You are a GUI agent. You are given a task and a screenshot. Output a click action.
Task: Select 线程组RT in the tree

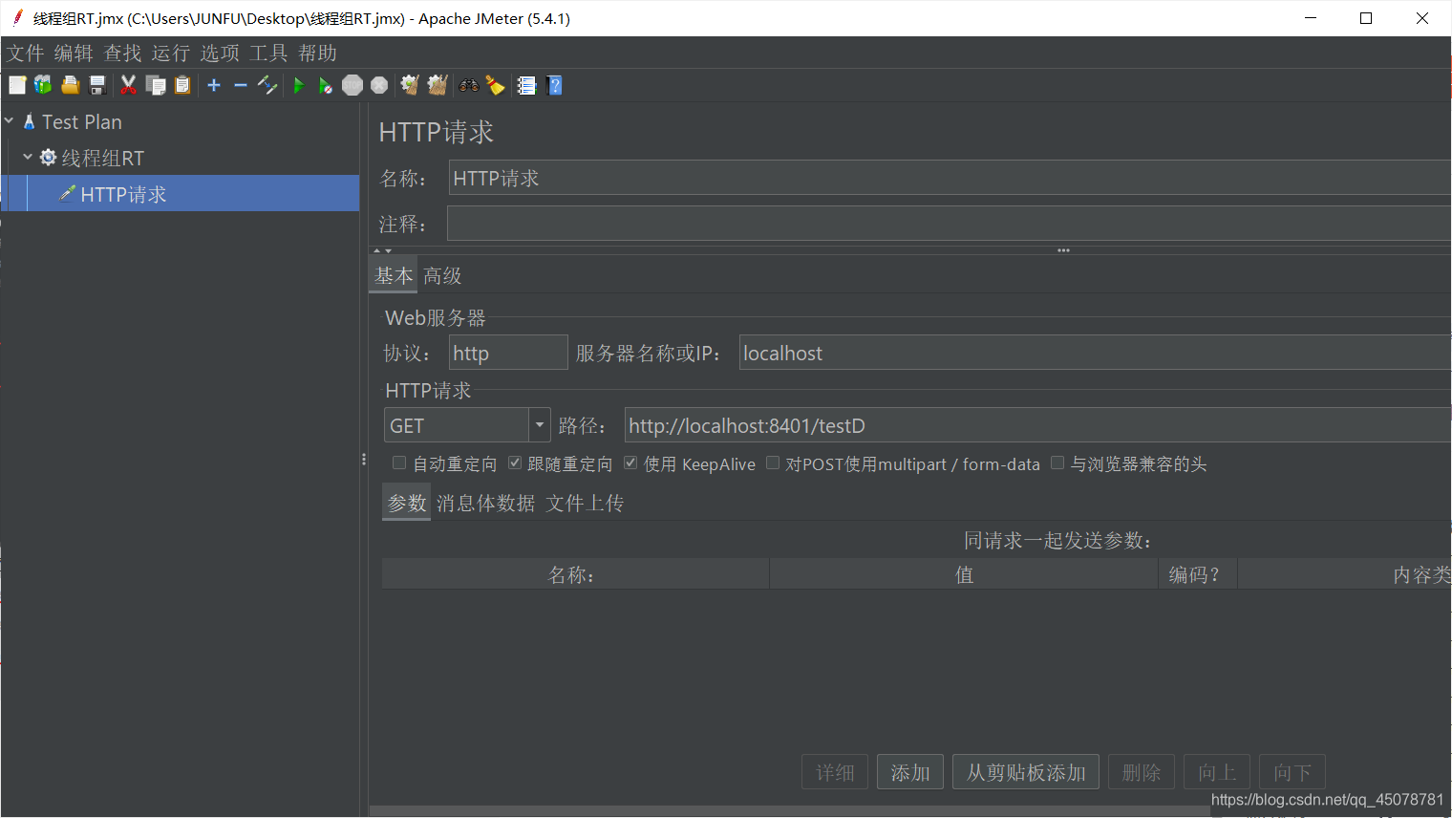pyautogui.click(x=102, y=158)
